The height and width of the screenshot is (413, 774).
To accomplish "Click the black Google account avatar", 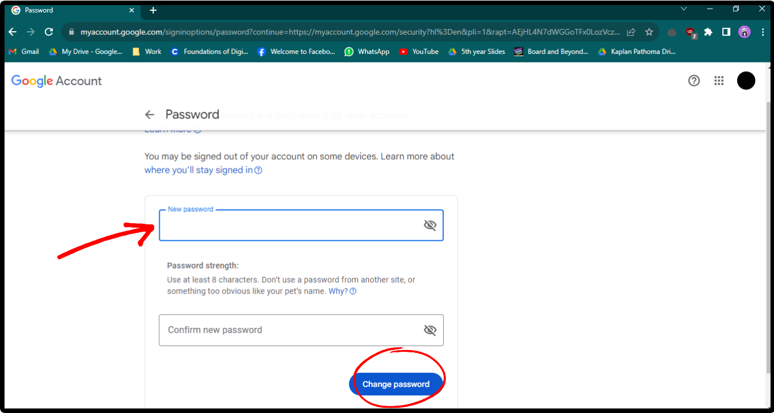I will pos(746,80).
